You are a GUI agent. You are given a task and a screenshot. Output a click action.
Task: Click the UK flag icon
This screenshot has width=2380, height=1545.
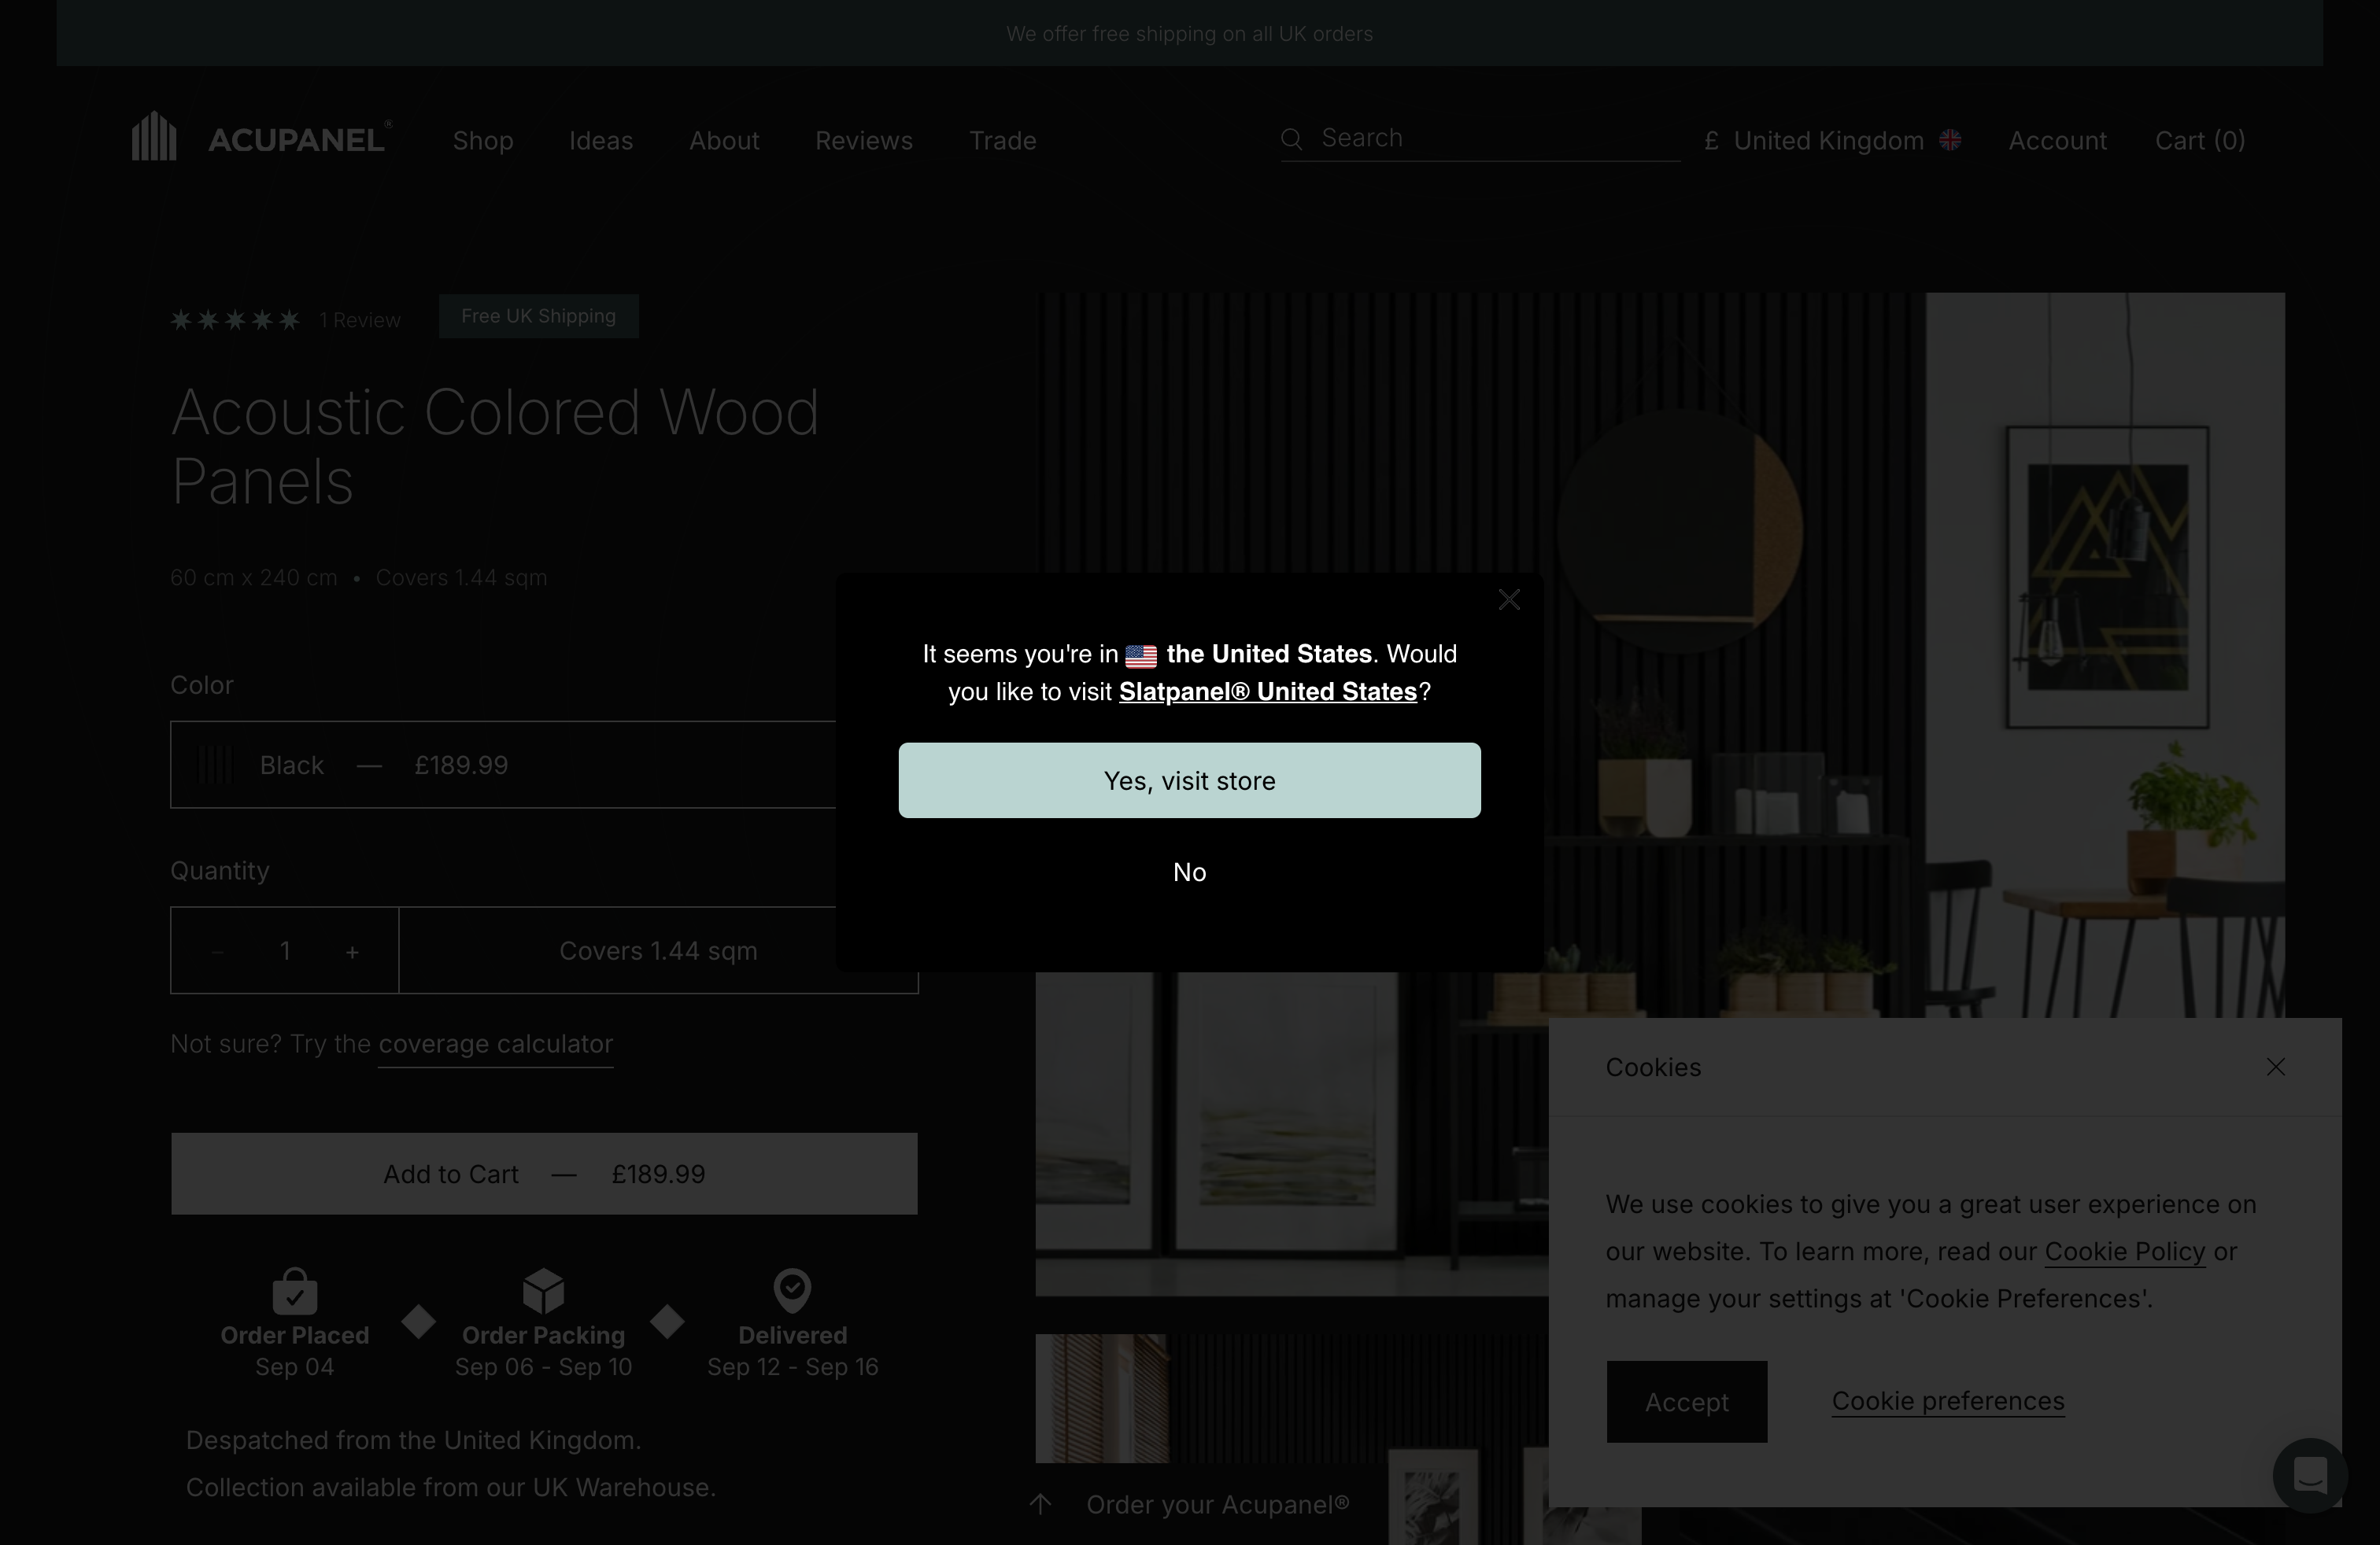point(1950,140)
